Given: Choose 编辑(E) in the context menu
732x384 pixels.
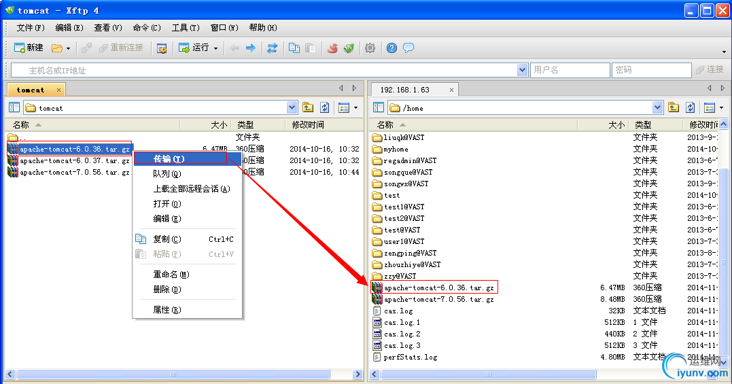Looking at the screenshot, I should pos(187,218).
